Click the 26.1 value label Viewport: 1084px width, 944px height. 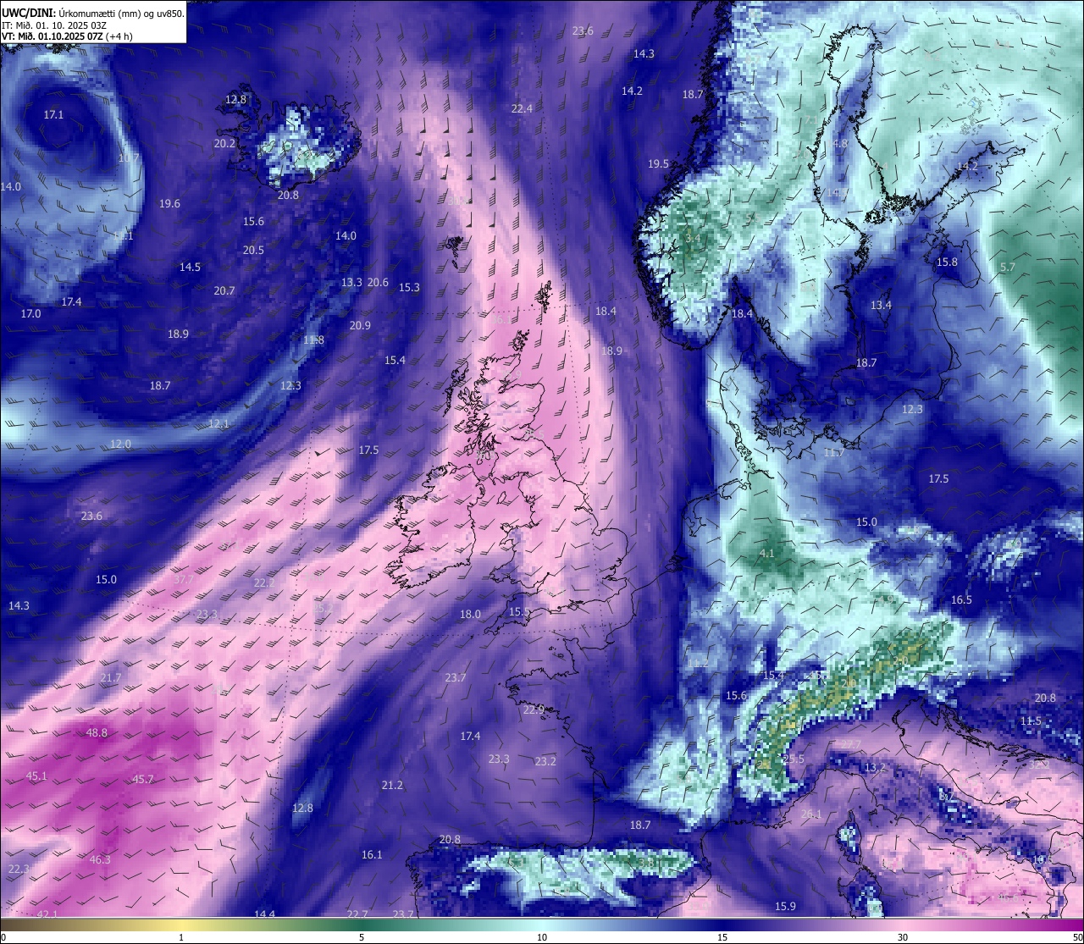pyautogui.click(x=811, y=814)
